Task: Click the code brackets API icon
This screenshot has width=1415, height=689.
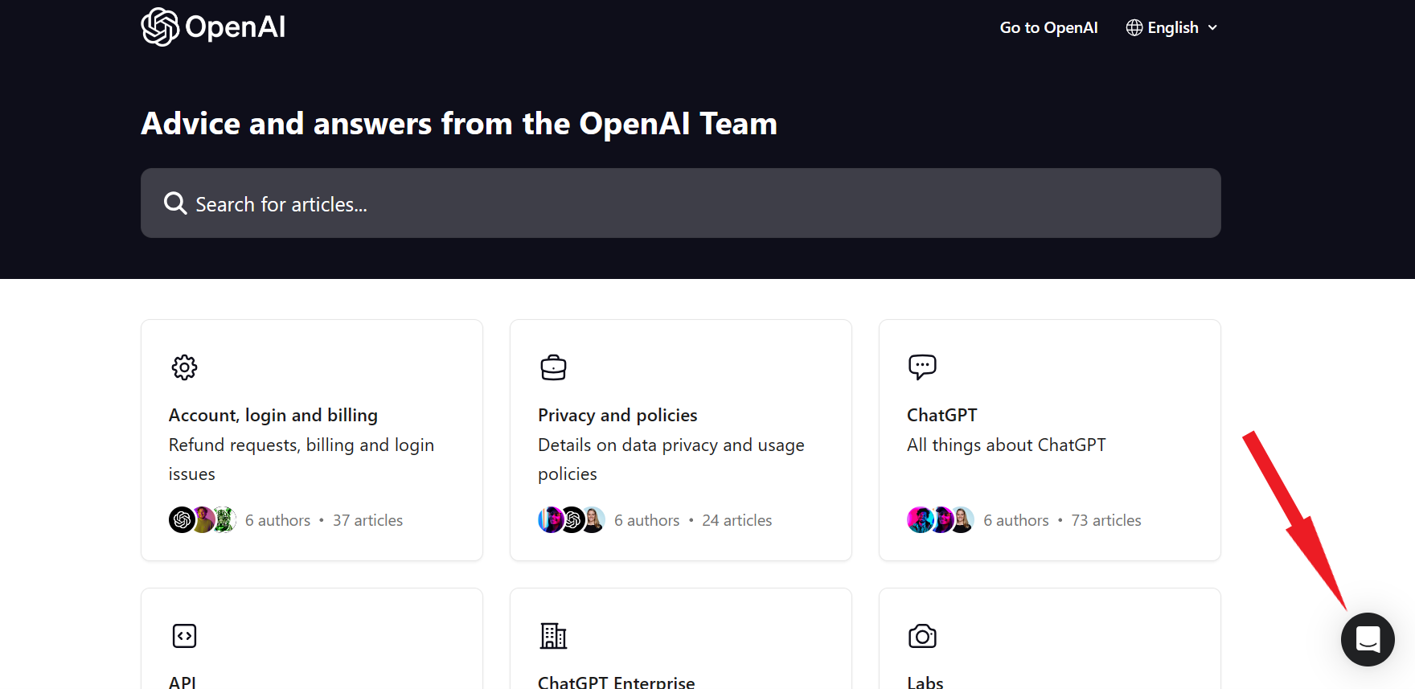Action: (x=184, y=636)
